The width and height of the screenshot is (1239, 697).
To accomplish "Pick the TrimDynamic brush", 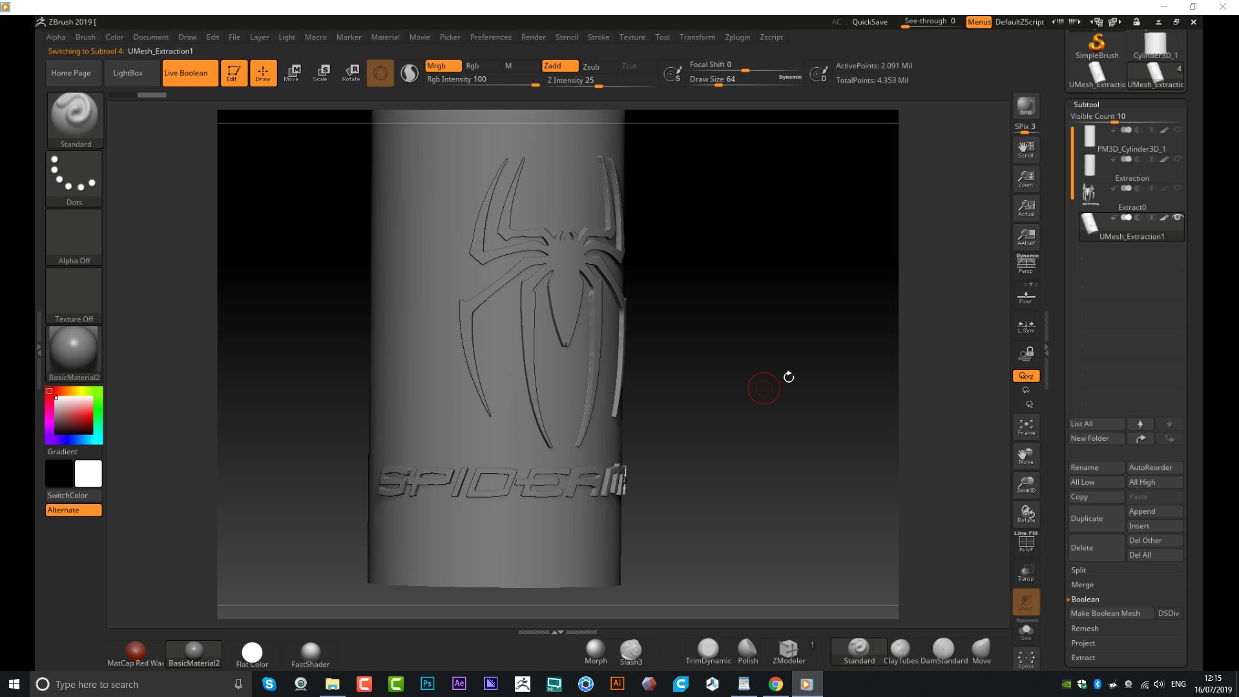I will 708,652.
